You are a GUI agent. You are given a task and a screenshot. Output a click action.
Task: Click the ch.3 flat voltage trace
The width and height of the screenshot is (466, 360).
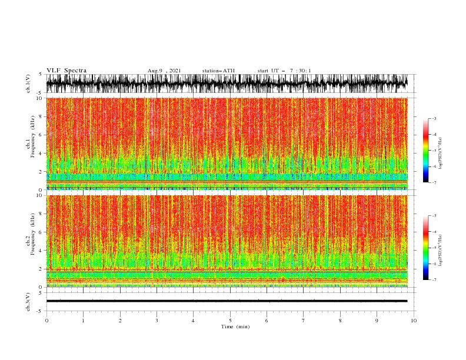(227, 301)
